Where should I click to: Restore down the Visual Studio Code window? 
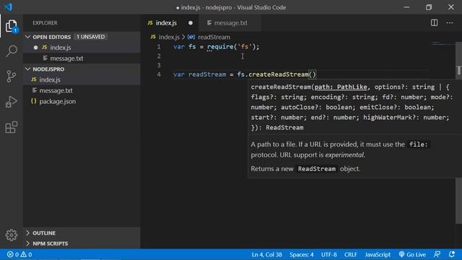pos(429,7)
